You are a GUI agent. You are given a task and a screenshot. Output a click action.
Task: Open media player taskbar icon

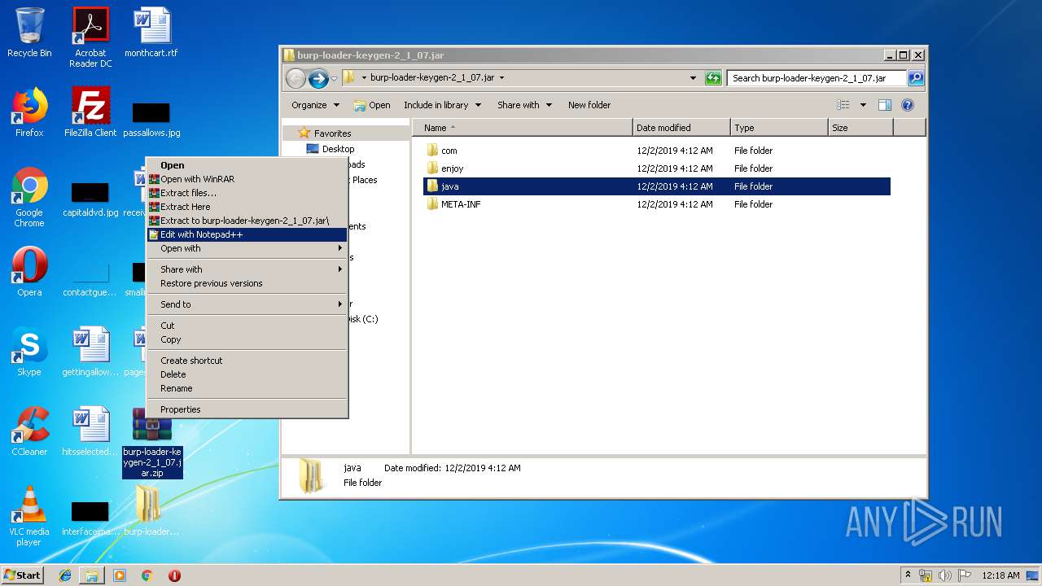click(120, 575)
